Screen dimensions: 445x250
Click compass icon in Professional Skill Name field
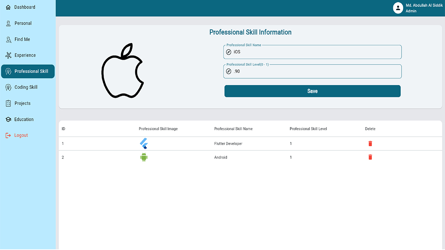(x=229, y=52)
